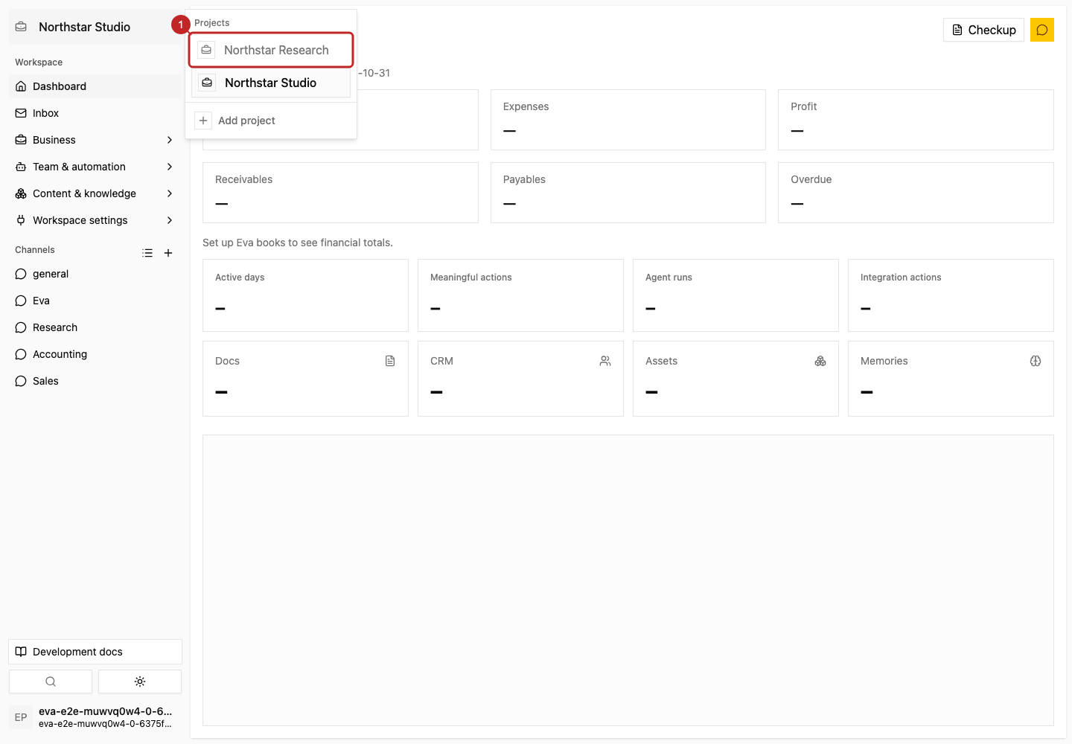The height and width of the screenshot is (744, 1072).
Task: Open the yellow chat bubble button
Action: tap(1042, 30)
